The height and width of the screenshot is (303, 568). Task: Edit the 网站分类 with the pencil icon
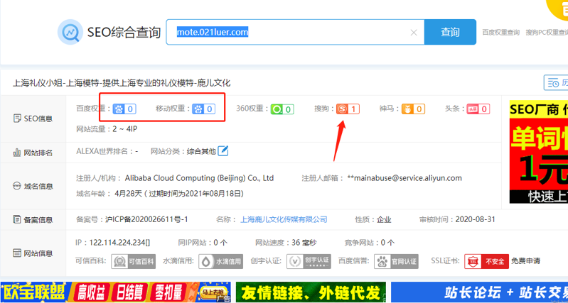223,150
